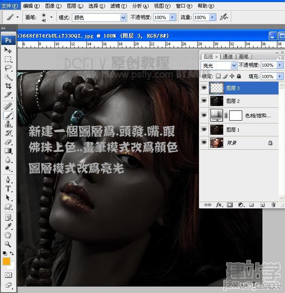The height and width of the screenshot is (293, 285).
Task: Toggle visibility of 背景 layer
Action: tap(204, 142)
